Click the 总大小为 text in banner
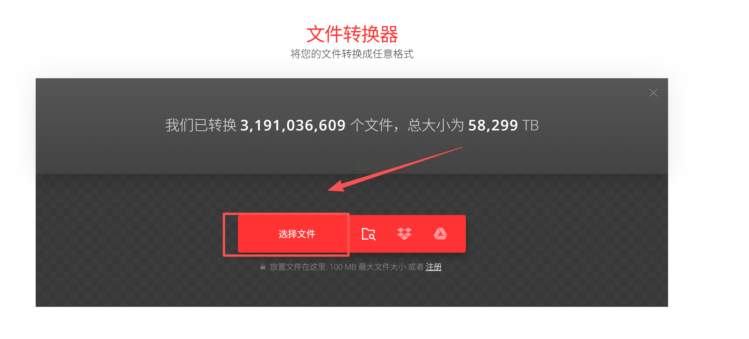 tap(435, 125)
